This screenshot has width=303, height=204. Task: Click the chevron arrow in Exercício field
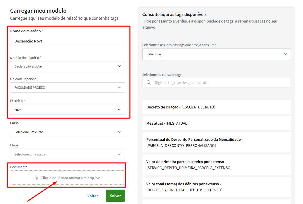pyautogui.click(x=119, y=110)
